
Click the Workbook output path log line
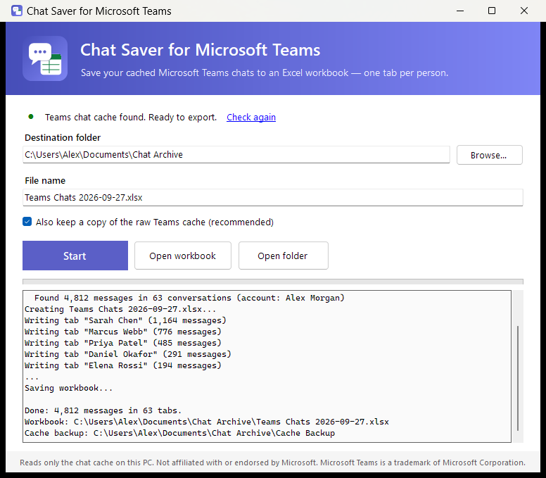point(206,422)
